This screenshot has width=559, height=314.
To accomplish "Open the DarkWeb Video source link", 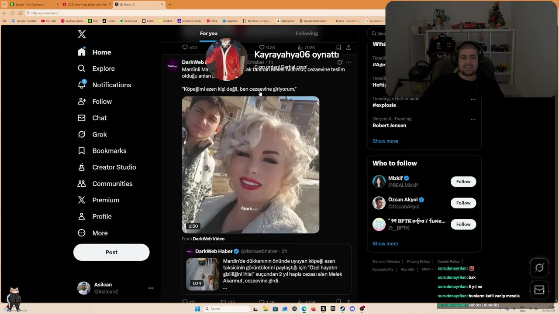I will tap(208, 239).
